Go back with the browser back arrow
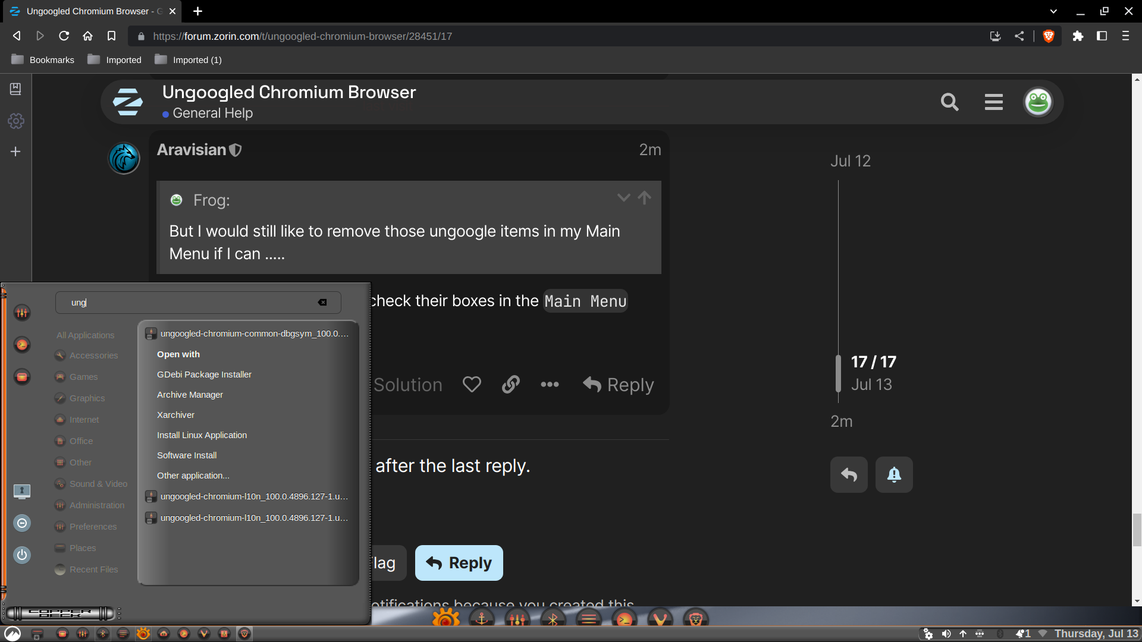Screen dimensions: 1142x642 coord(17,36)
